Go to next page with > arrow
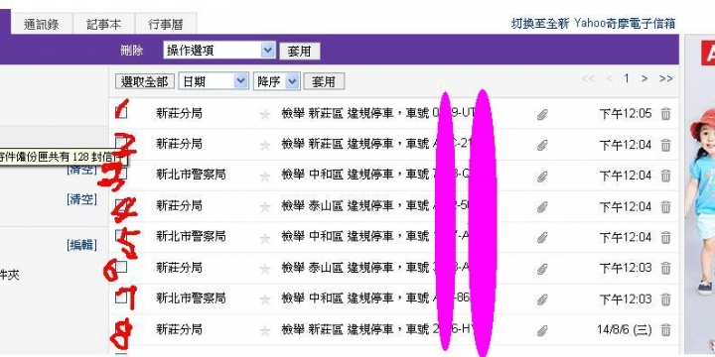The width and height of the screenshot is (715, 357). tap(644, 78)
